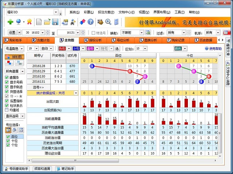Select the 球形图 ball chart view button
Viewport: 233px width, 174px height.
15,57
